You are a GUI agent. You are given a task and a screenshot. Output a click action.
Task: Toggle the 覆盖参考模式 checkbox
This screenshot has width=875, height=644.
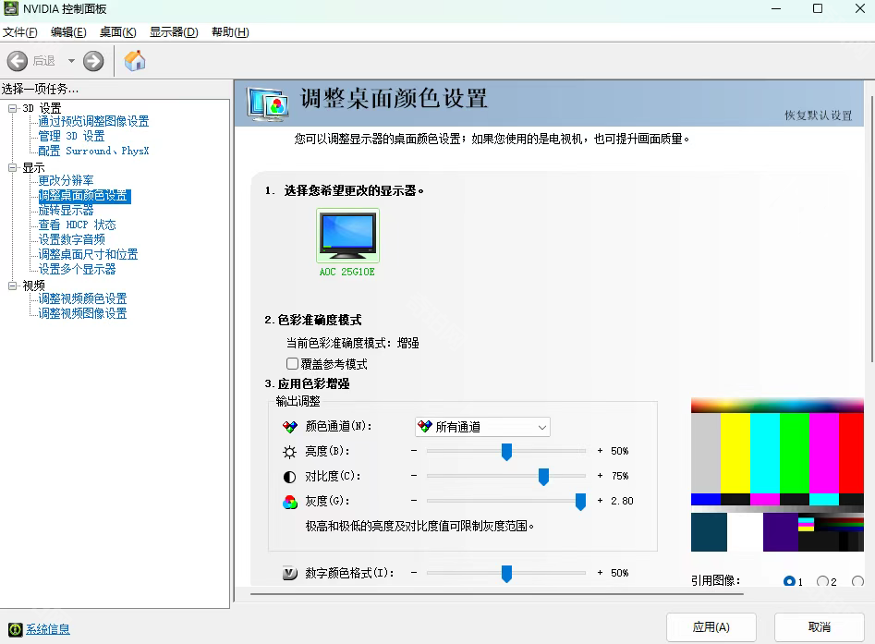(x=292, y=364)
